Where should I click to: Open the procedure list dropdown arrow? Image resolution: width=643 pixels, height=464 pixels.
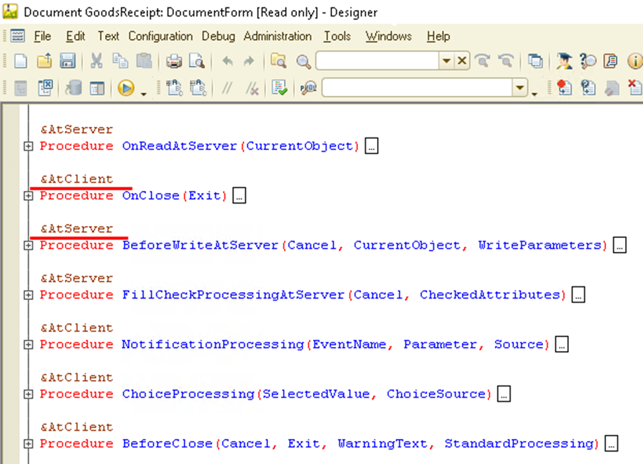tap(520, 88)
